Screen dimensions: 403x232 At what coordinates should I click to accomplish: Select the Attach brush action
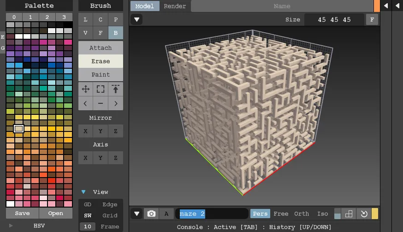101,48
